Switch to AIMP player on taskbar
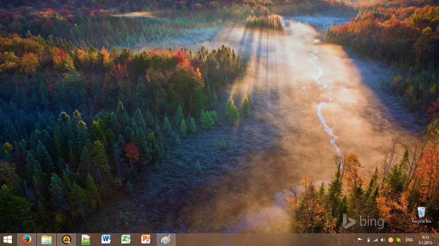The height and width of the screenshot is (246, 439). click(67, 240)
